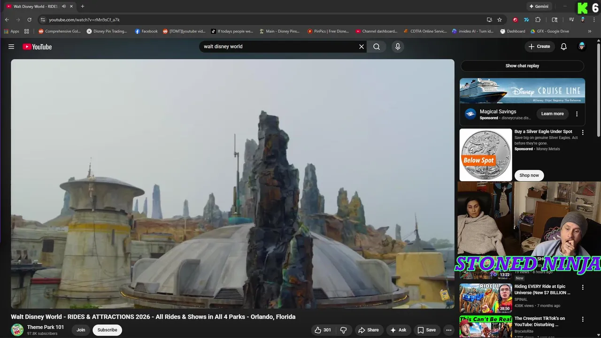The image size is (601, 338).
Task: Start voice search with microphone
Action: pyautogui.click(x=398, y=46)
